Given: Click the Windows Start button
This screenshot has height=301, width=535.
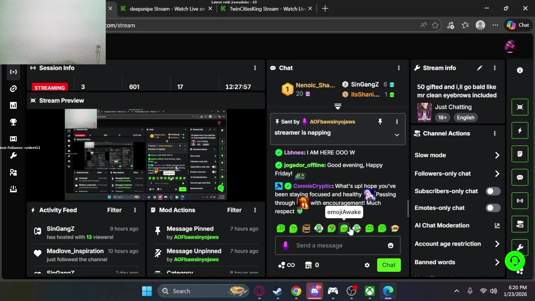Looking at the screenshot, I should 147,291.
